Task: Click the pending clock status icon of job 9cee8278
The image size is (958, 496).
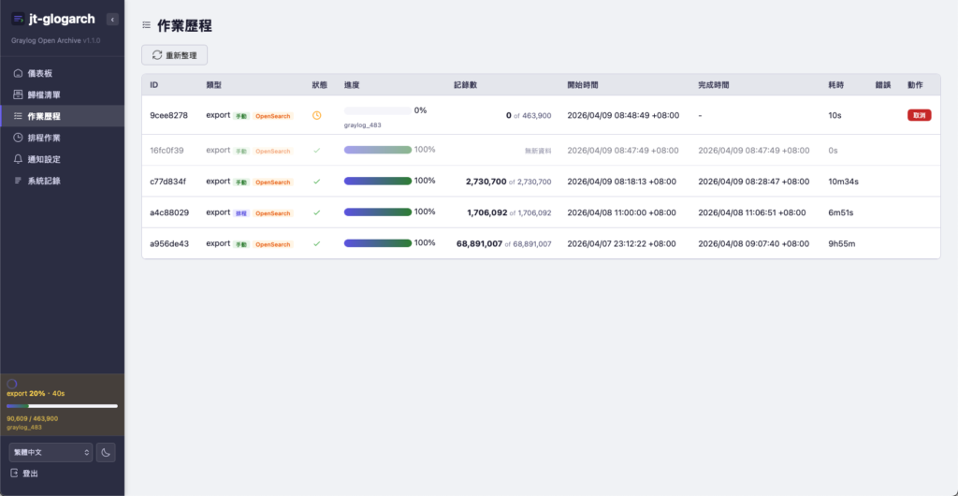Action: tap(316, 115)
